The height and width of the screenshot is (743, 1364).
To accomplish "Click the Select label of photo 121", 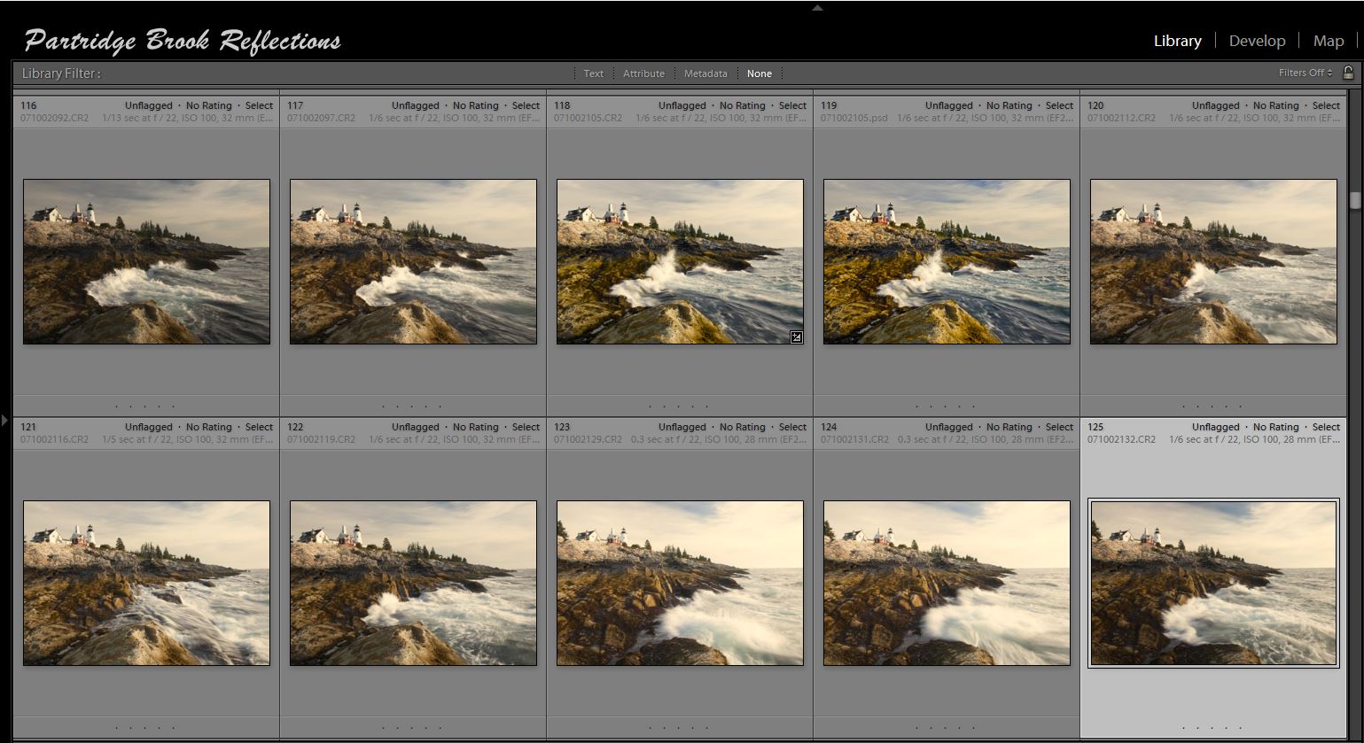I will (x=260, y=427).
